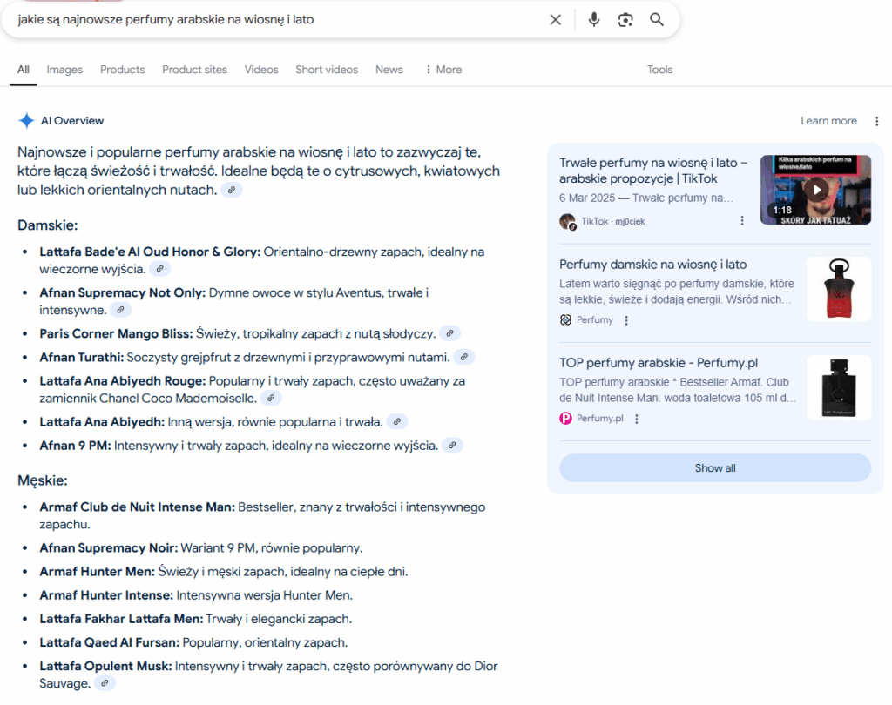Switch to the Images tab
The height and width of the screenshot is (705, 892).
click(x=64, y=70)
